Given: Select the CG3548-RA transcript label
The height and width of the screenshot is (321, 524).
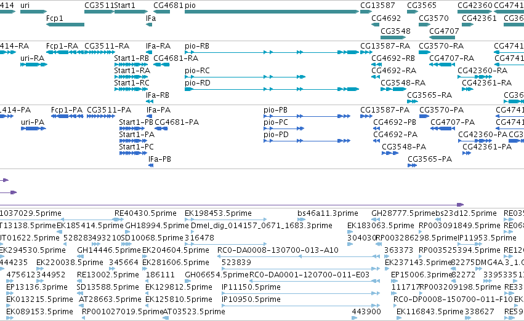Looking at the screenshot, I should point(403,83).
